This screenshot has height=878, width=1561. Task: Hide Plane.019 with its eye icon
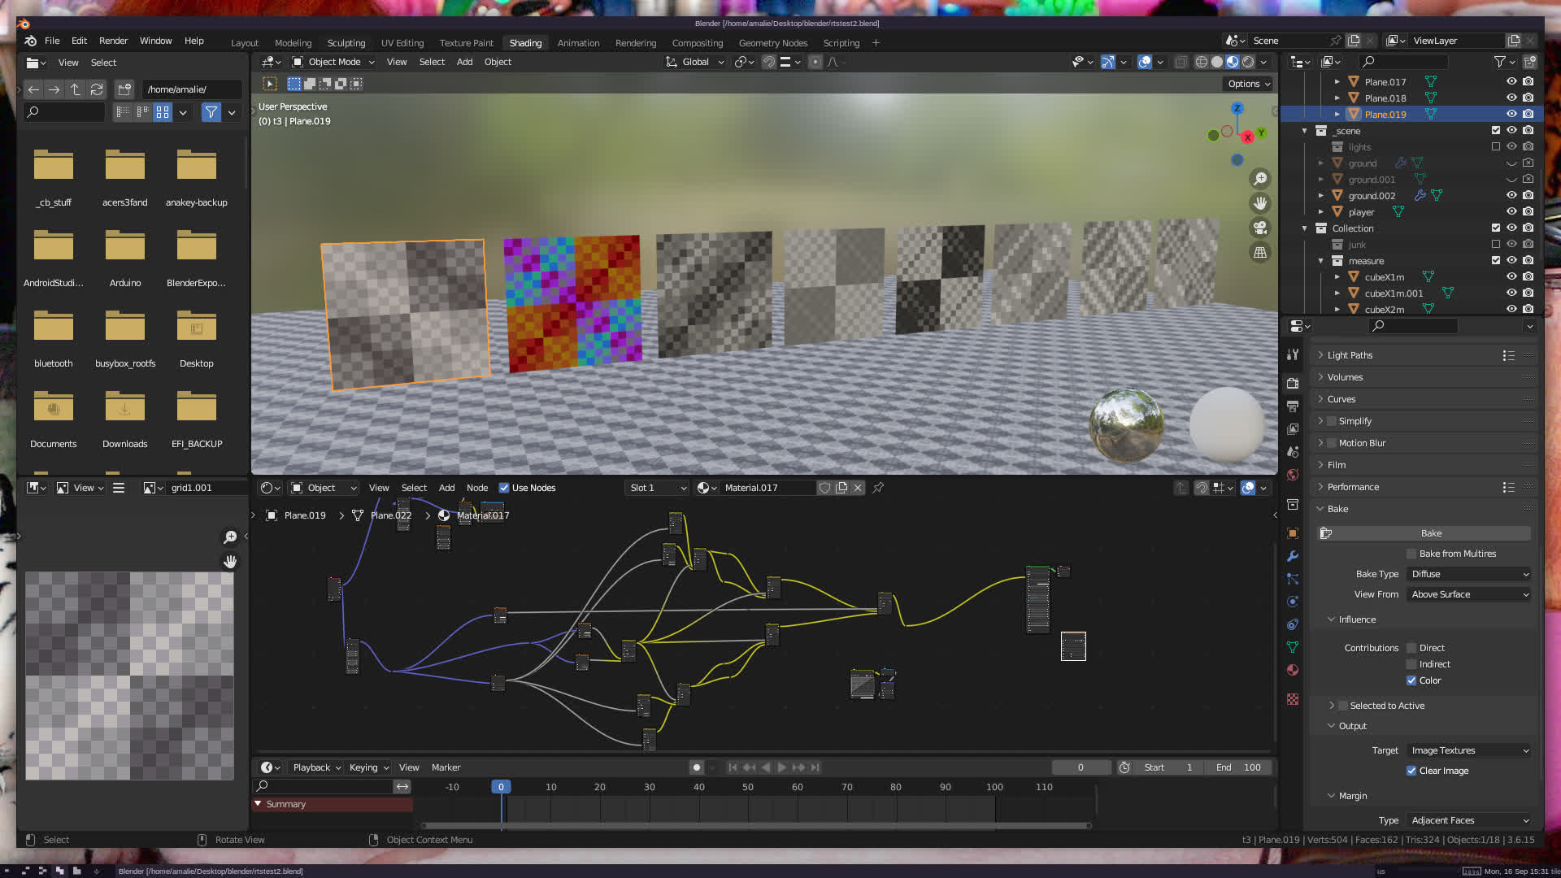point(1511,115)
